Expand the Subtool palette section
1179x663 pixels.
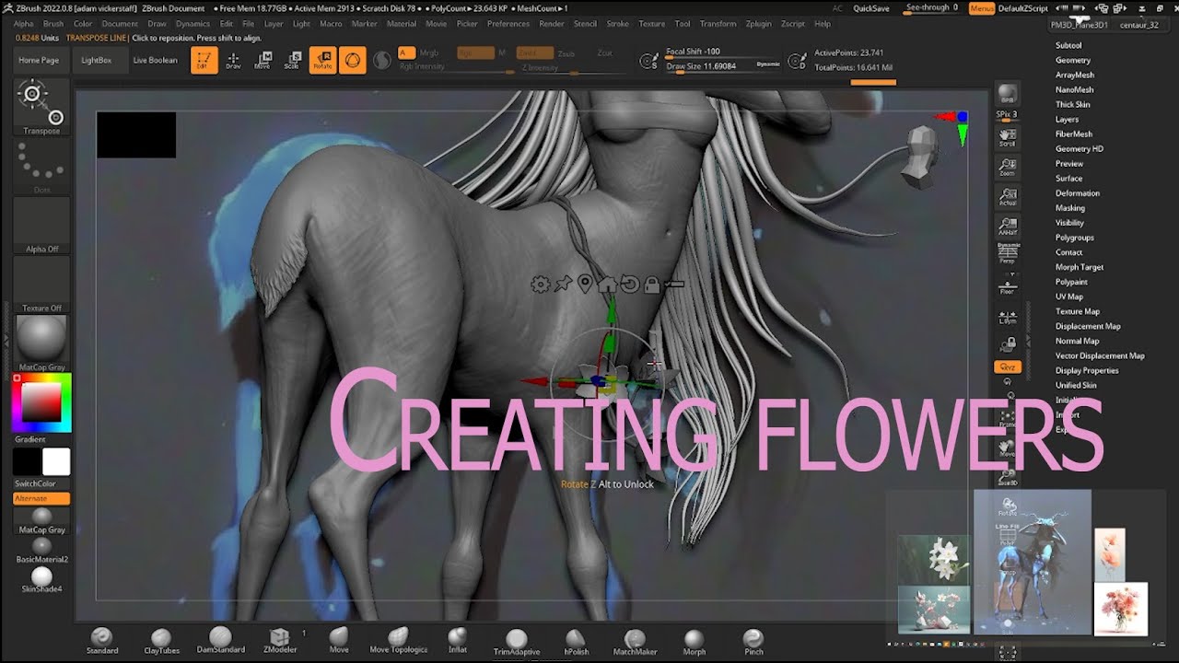click(1068, 45)
